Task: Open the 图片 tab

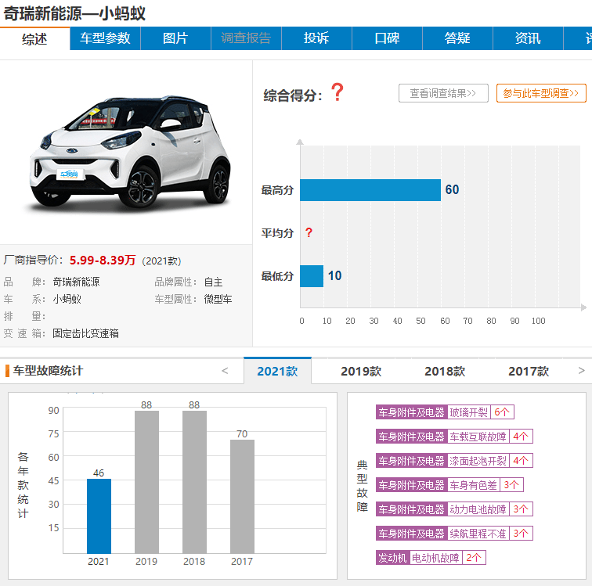Action: 175,38
